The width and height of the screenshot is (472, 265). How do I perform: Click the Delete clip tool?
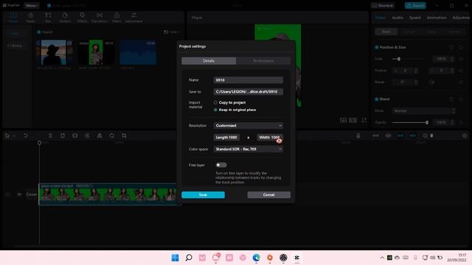coord(63,135)
